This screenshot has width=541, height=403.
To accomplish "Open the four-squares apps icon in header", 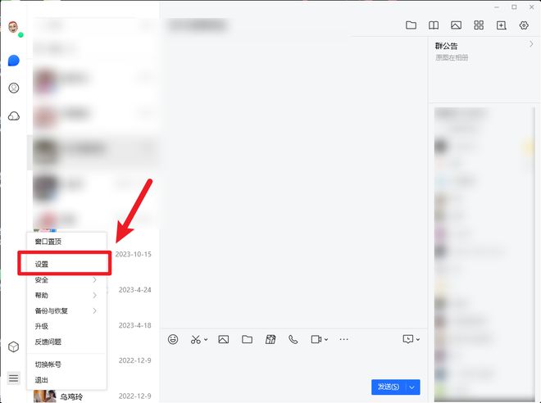I will tap(479, 25).
